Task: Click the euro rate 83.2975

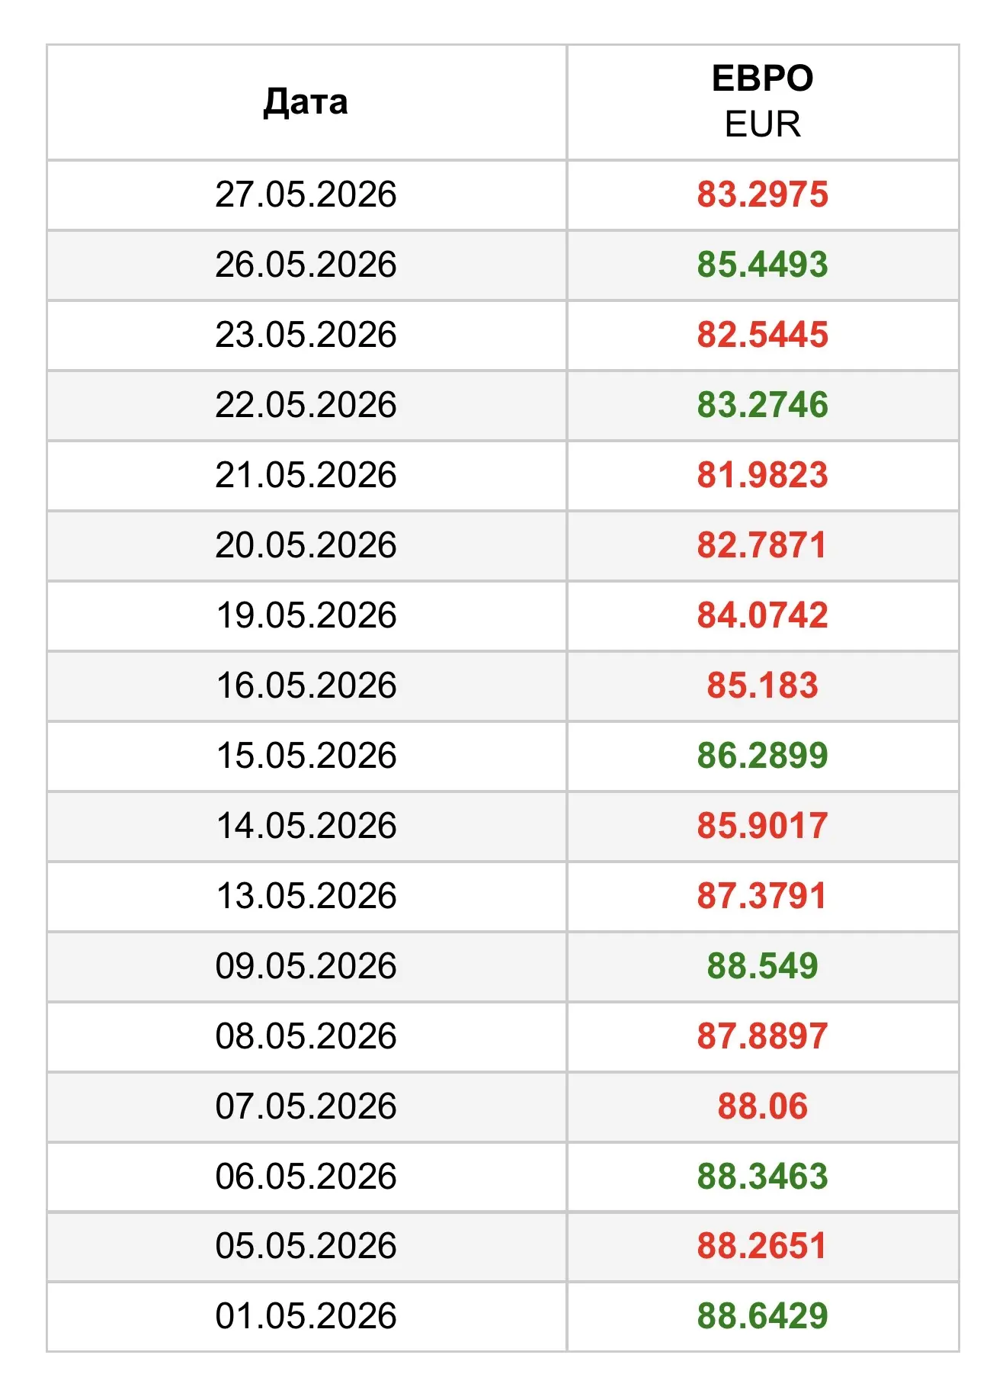Action: [x=762, y=194]
